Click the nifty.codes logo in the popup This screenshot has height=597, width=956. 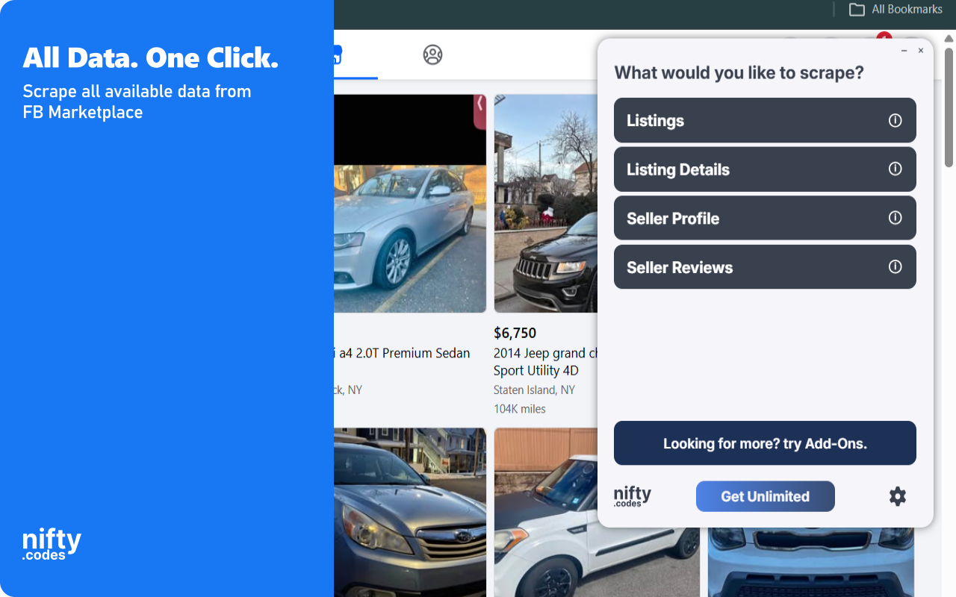632,496
